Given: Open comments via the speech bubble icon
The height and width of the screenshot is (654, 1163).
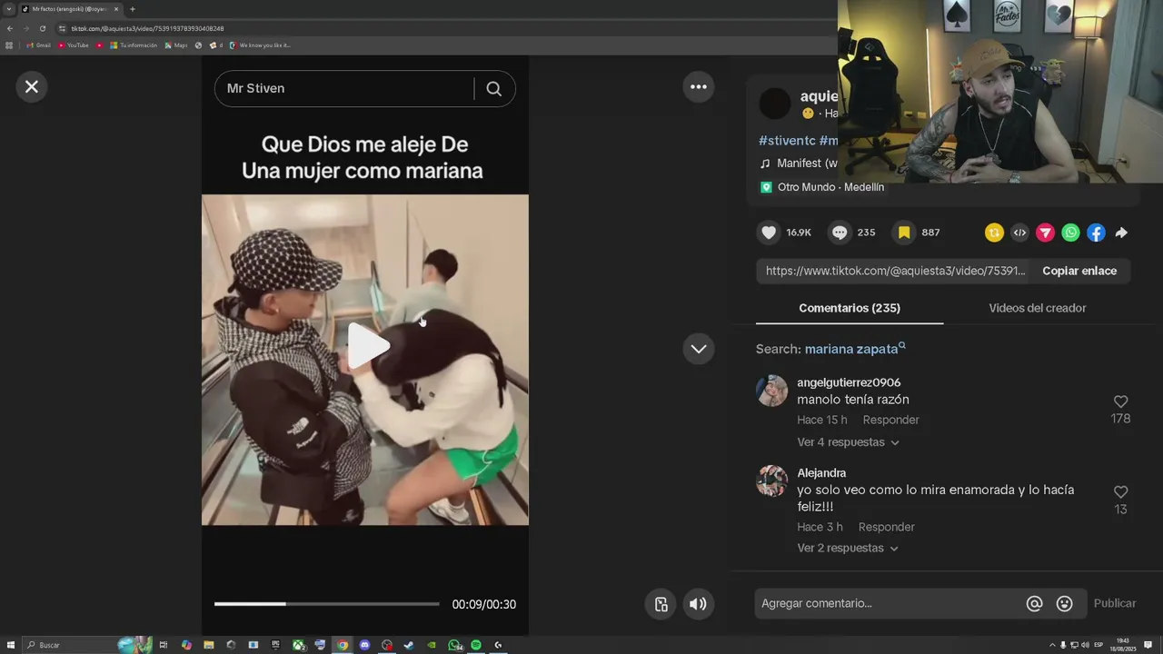Looking at the screenshot, I should (840, 233).
